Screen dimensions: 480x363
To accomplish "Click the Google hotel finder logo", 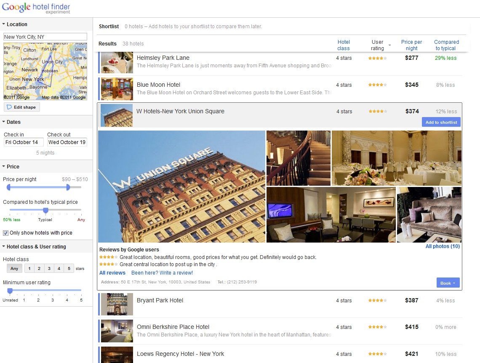I will [36, 8].
